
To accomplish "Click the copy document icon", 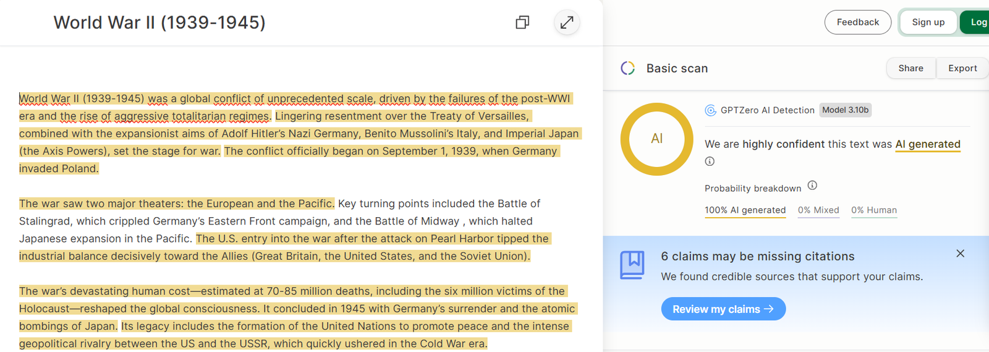I will coord(522,23).
